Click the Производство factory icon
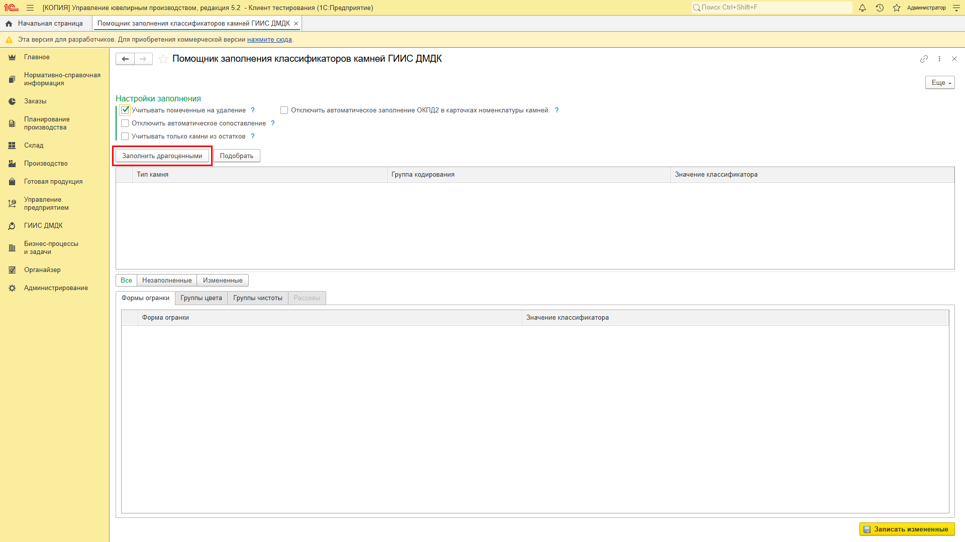This screenshot has height=542, width=965. tap(12, 164)
